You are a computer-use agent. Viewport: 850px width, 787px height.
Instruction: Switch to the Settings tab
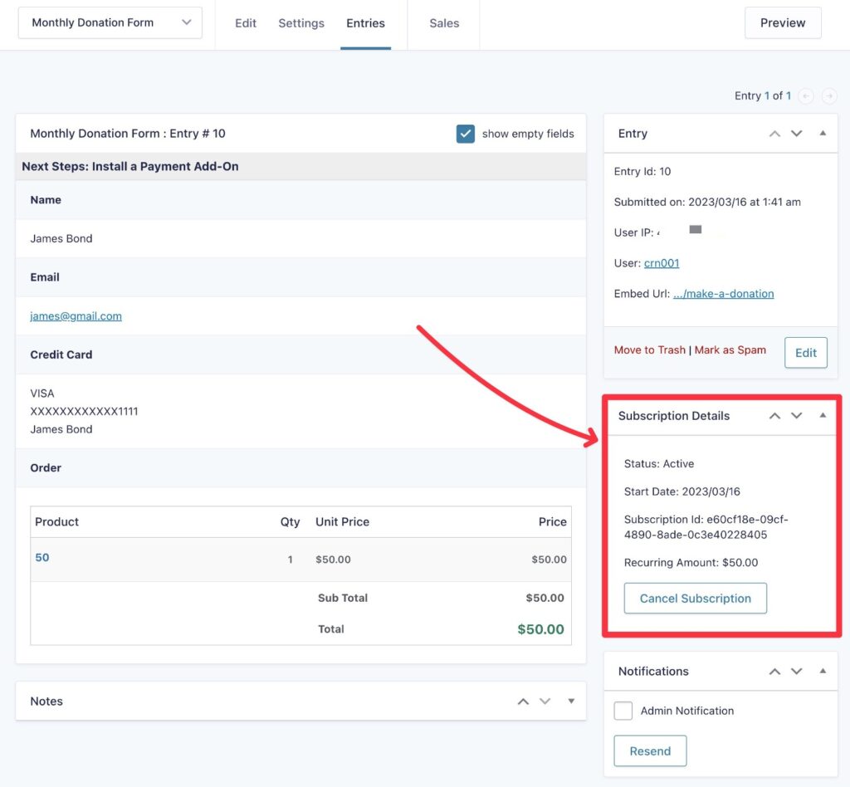(300, 23)
